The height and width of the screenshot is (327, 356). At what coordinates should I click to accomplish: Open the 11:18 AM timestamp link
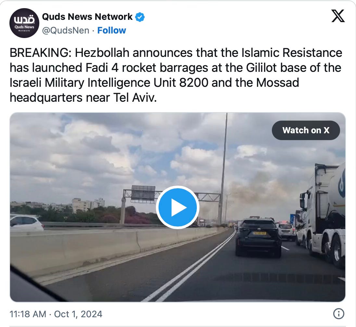(28, 314)
